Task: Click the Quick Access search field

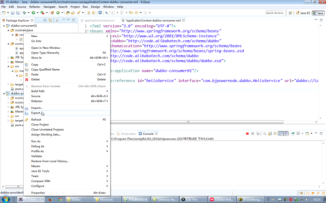Action: [274, 13]
